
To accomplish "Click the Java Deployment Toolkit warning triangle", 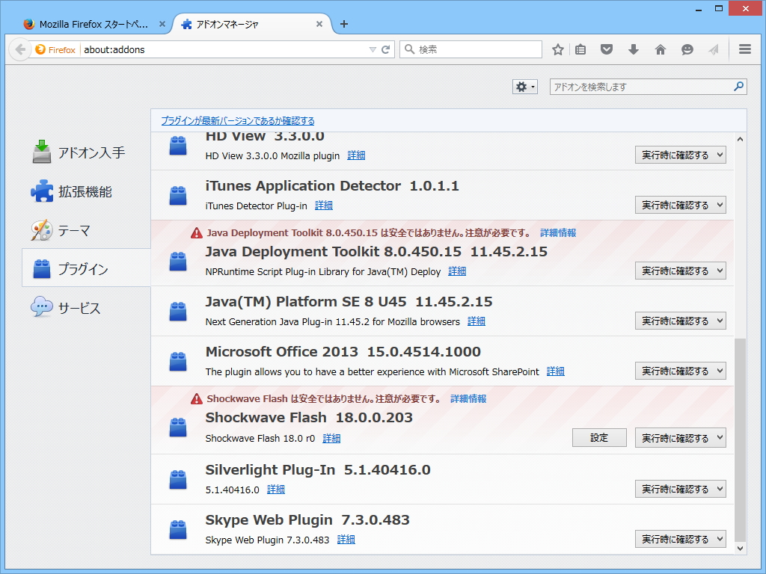I will (x=197, y=233).
